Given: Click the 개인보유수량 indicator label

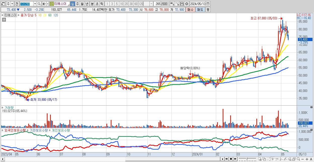Looking at the screenshot, I should pyautogui.click(x=61, y=131).
